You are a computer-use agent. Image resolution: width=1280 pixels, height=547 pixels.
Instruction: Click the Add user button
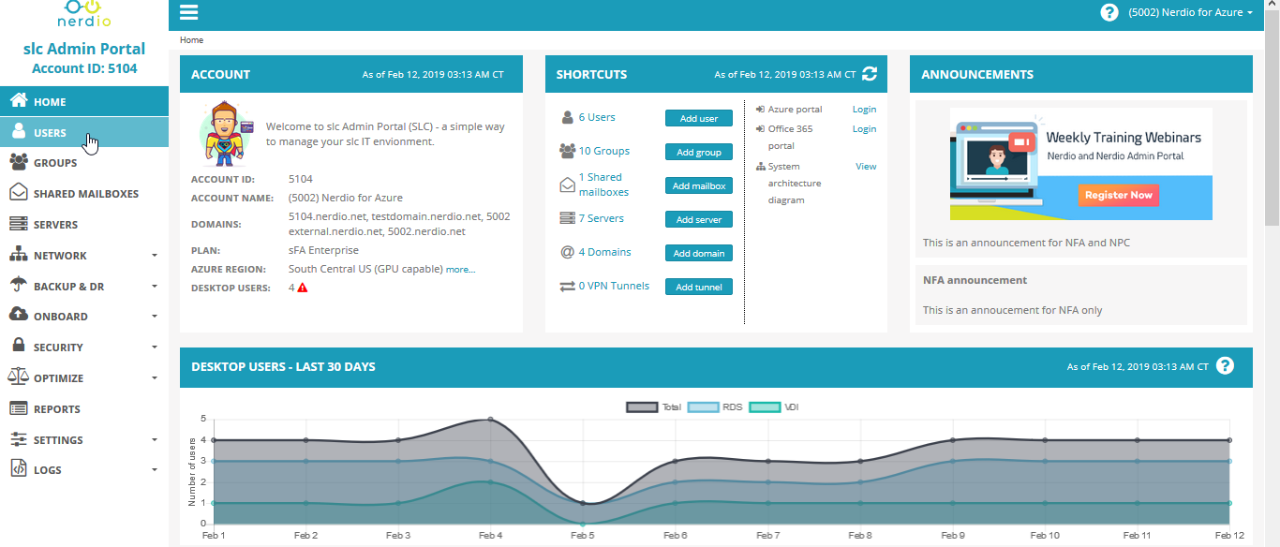coord(699,118)
